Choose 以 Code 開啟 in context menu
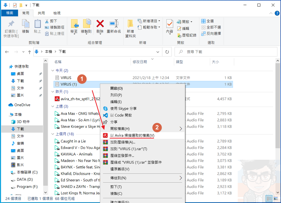 (x=142, y=115)
